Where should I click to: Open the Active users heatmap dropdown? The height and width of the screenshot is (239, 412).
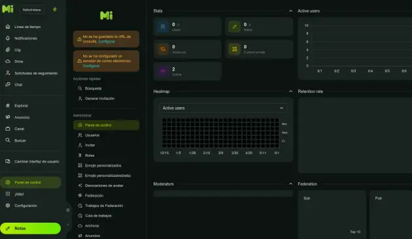click(x=223, y=108)
